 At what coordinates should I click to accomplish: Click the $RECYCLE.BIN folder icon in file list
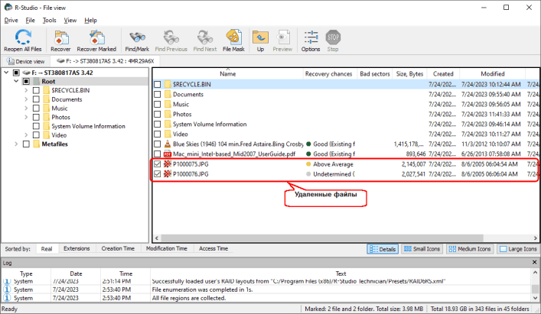coord(168,84)
